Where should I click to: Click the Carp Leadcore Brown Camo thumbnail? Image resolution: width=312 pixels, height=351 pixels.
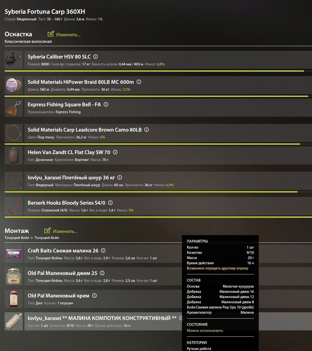(x=14, y=133)
